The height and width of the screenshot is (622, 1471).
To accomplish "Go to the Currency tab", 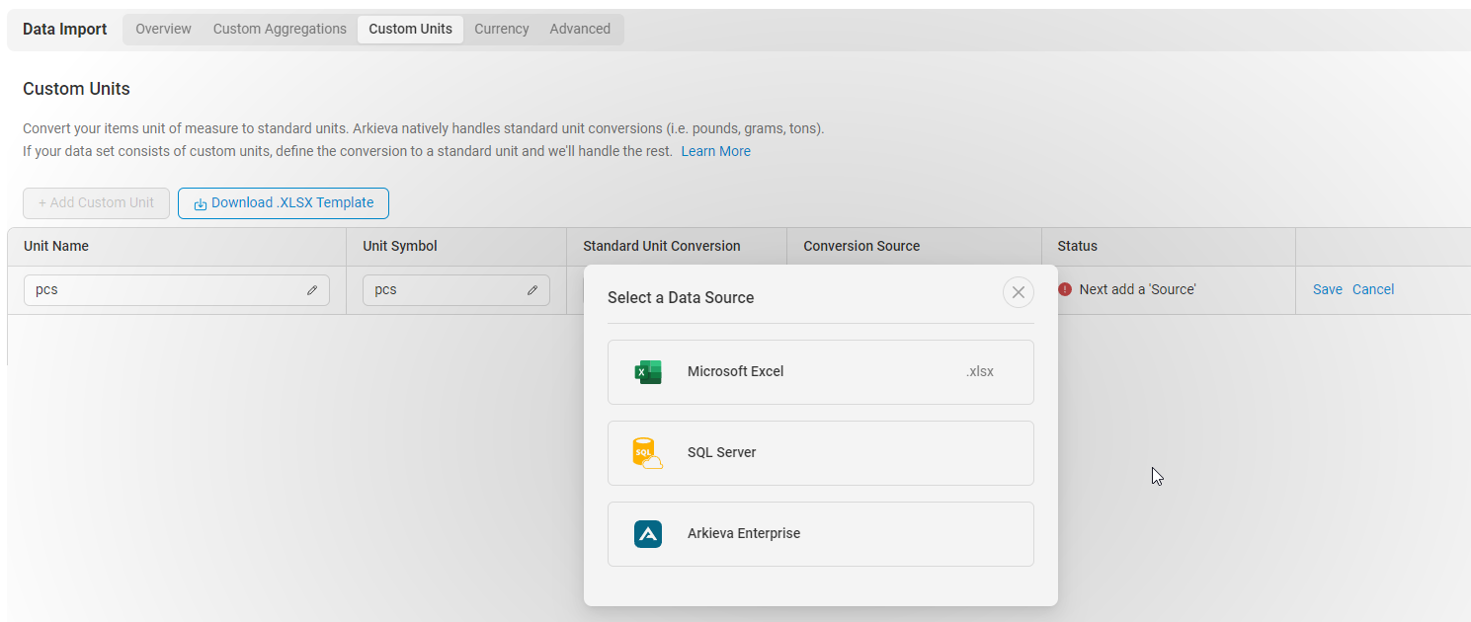I will (x=502, y=29).
